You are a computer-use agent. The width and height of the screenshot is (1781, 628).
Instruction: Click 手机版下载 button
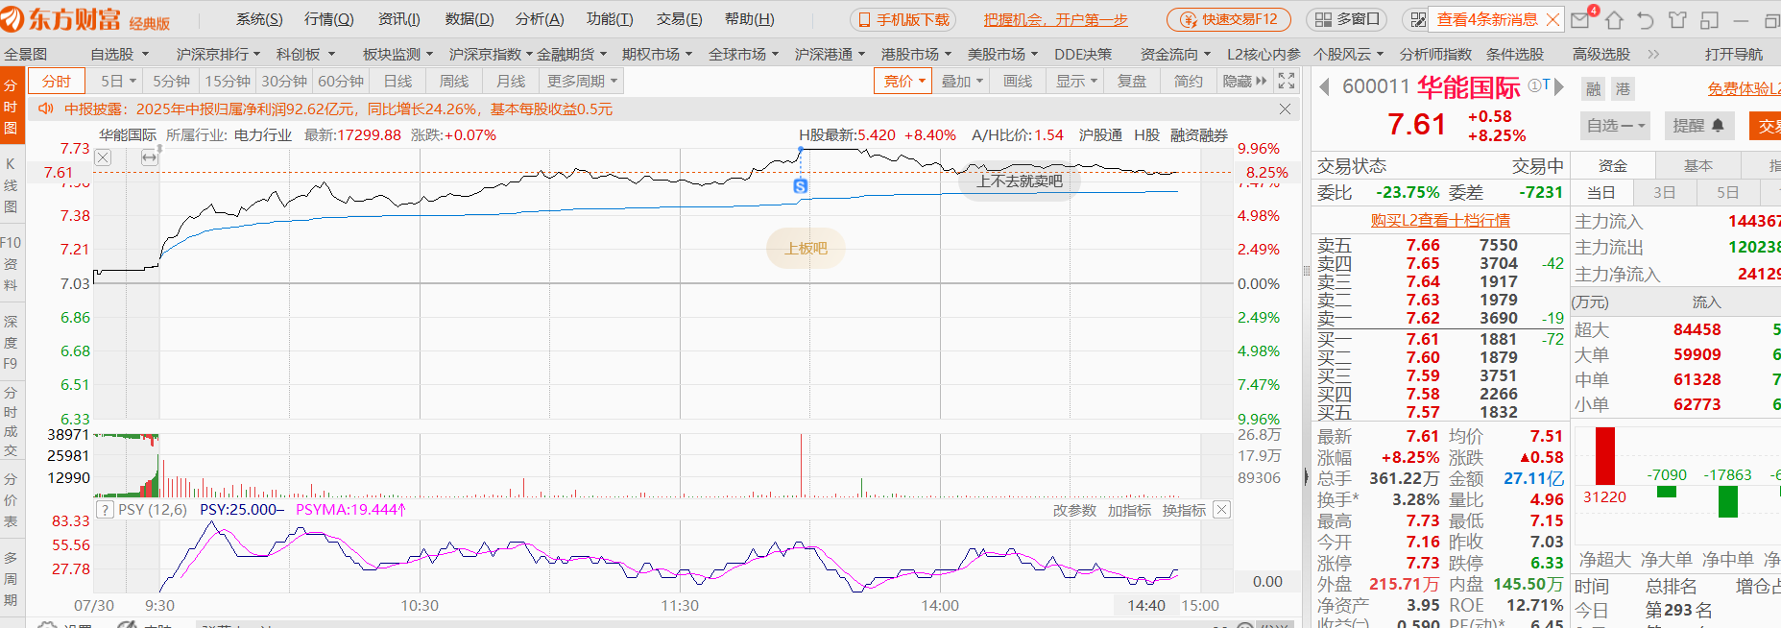(x=903, y=19)
